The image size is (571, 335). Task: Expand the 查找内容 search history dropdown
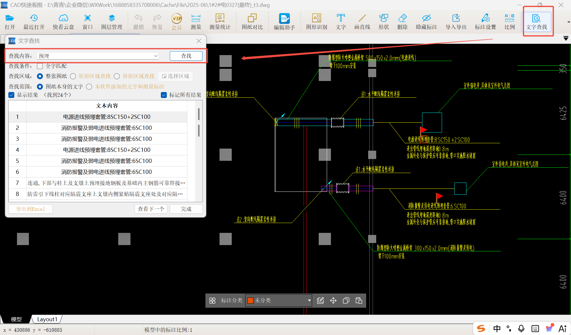click(x=155, y=56)
